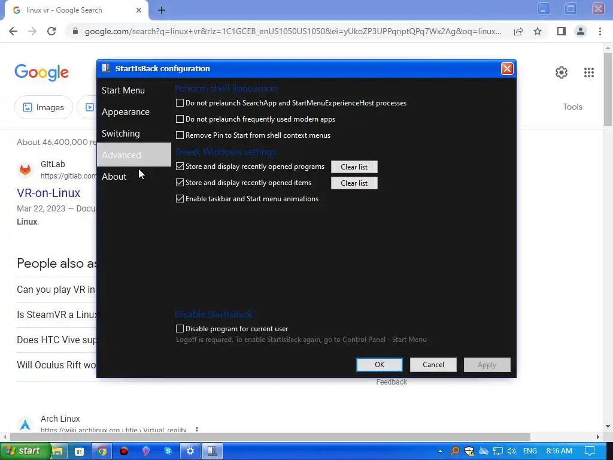
Task: Open the red record app in taskbar
Action: (x=124, y=451)
